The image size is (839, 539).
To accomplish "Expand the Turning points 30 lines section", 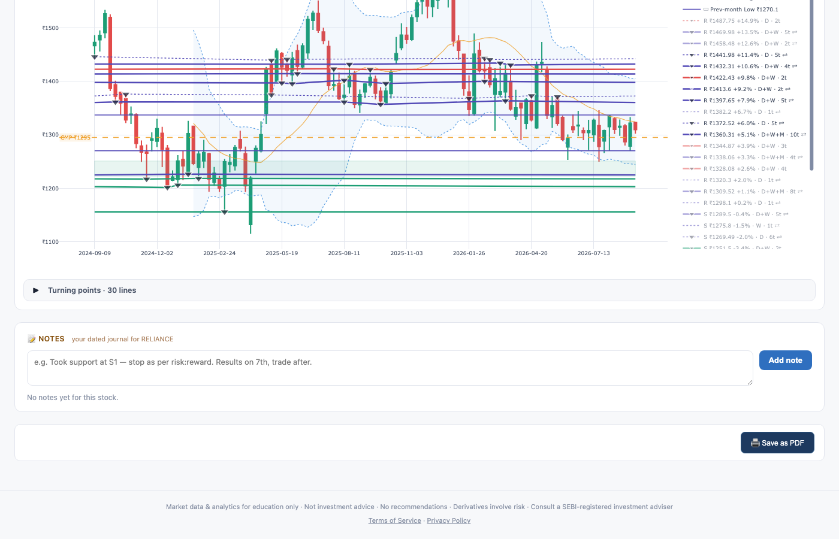I will coord(419,290).
